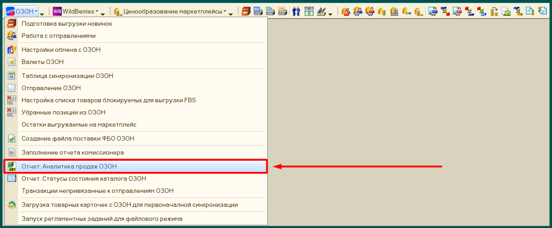Open Остатки выгружаемые на маркетплейс
Viewport: 552px width, 228px height.
(x=136, y=124)
